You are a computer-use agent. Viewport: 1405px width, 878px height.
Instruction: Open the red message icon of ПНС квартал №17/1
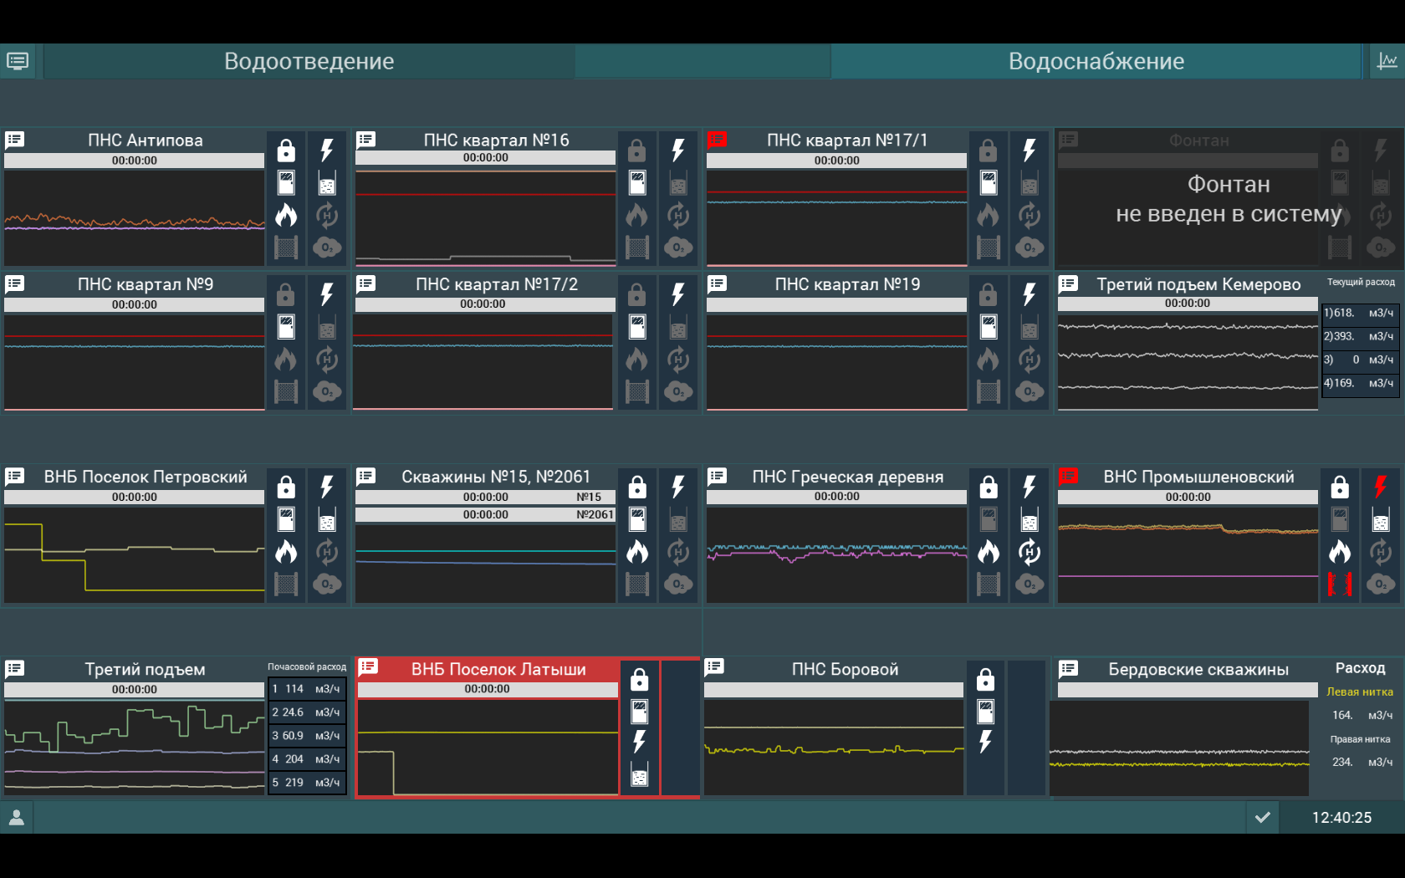tap(718, 140)
